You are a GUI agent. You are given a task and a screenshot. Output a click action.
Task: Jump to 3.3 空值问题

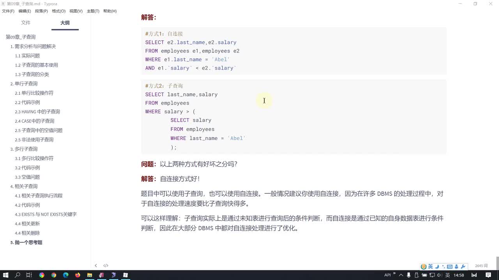(27, 177)
